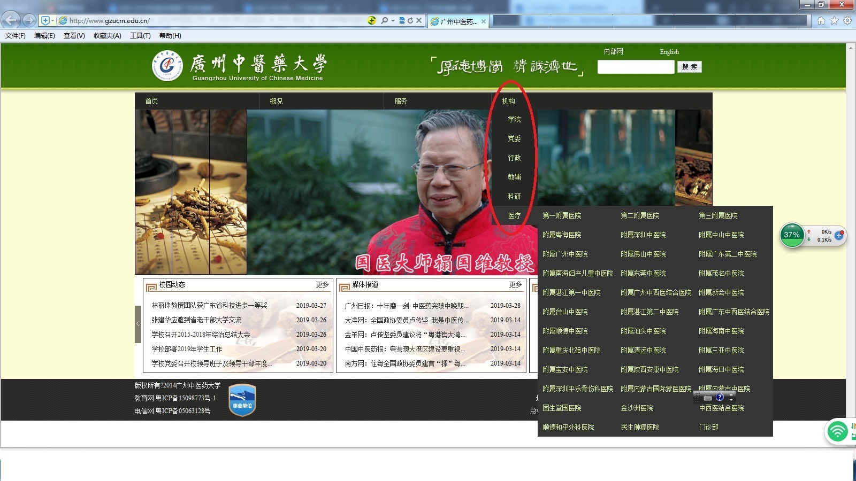This screenshot has height=481, width=856.
Task: Open the 文件(F) menu
Action: click(x=16, y=36)
